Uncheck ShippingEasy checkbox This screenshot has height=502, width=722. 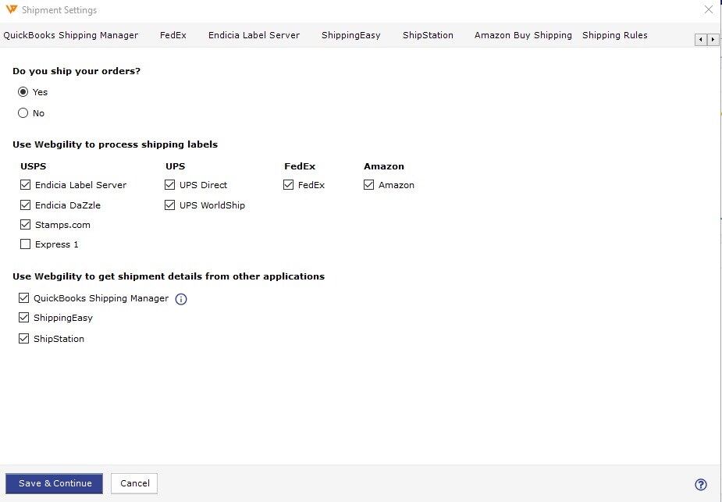coord(23,317)
